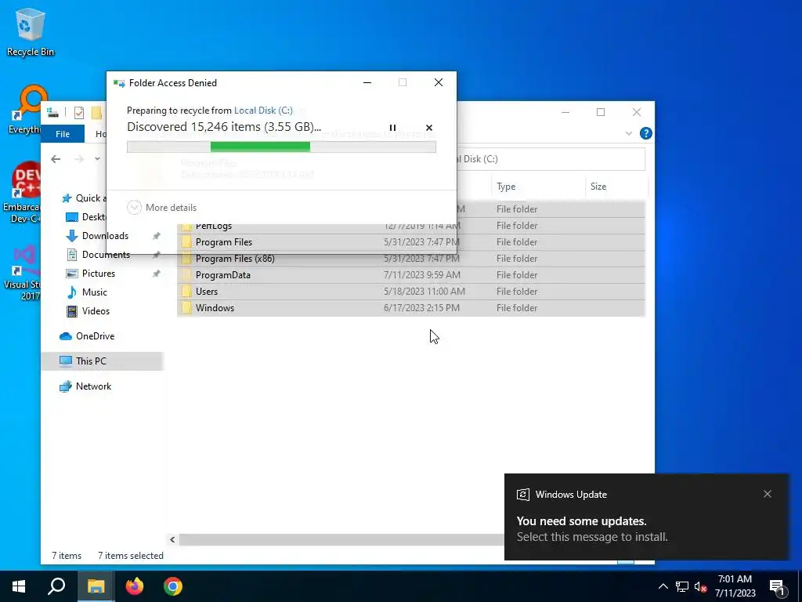Click the address bar showing Disk (C:)
802x602 pixels.
point(551,158)
